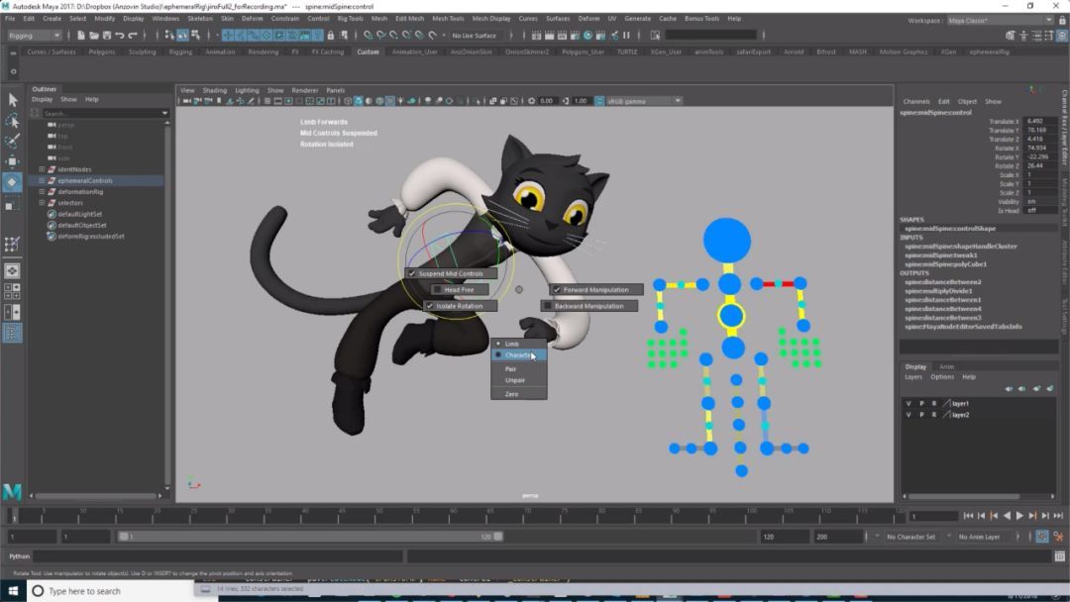Click the single-pane layout icon
Image resolution: width=1070 pixels, height=602 pixels.
[12, 270]
